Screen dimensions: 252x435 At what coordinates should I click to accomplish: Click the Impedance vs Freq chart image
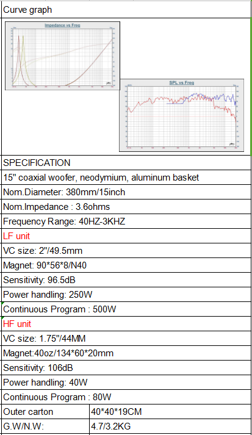62,56
